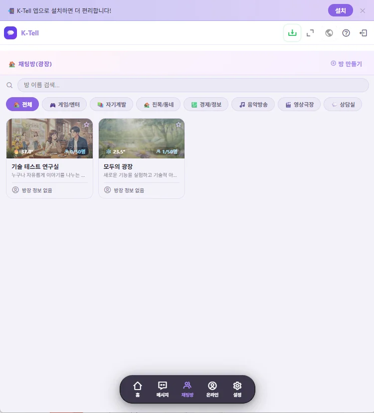The image size is (374, 413).
Task: Select the 친목/동네 category filter
Action: pyautogui.click(x=159, y=104)
